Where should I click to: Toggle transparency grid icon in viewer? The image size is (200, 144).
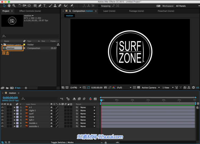point(138,88)
